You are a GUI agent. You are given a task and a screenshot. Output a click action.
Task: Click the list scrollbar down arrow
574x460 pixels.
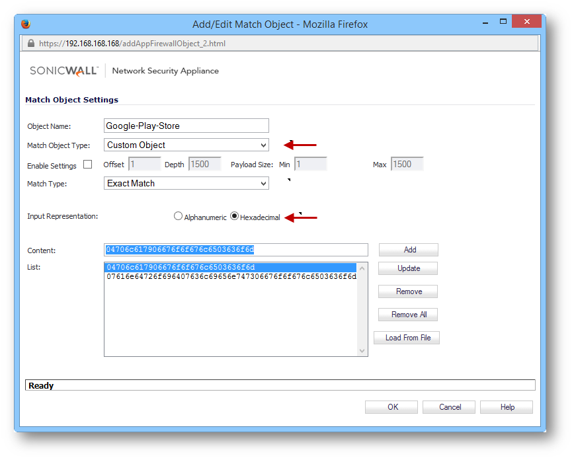click(x=362, y=351)
